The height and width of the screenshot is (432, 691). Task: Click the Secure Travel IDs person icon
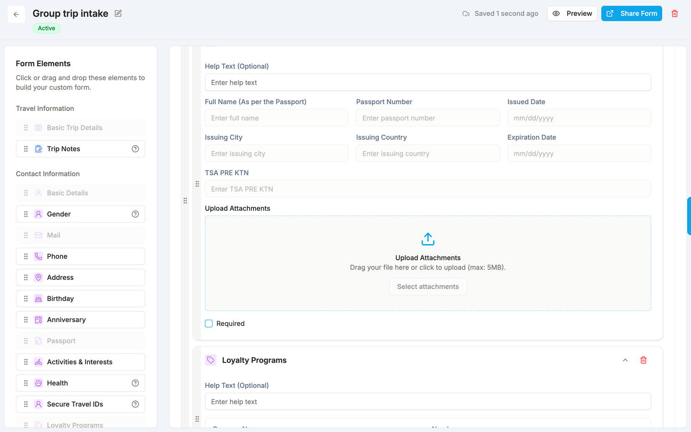tap(38, 404)
